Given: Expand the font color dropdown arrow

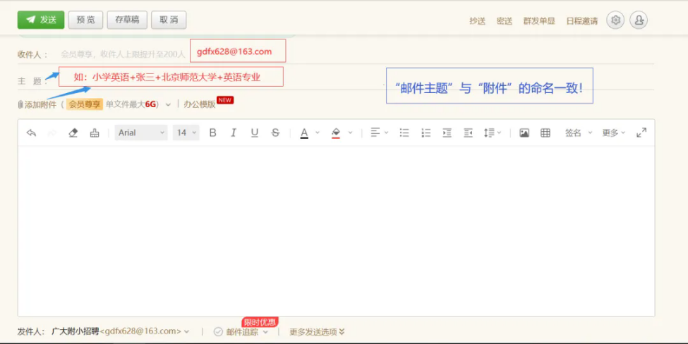Looking at the screenshot, I should pos(318,133).
